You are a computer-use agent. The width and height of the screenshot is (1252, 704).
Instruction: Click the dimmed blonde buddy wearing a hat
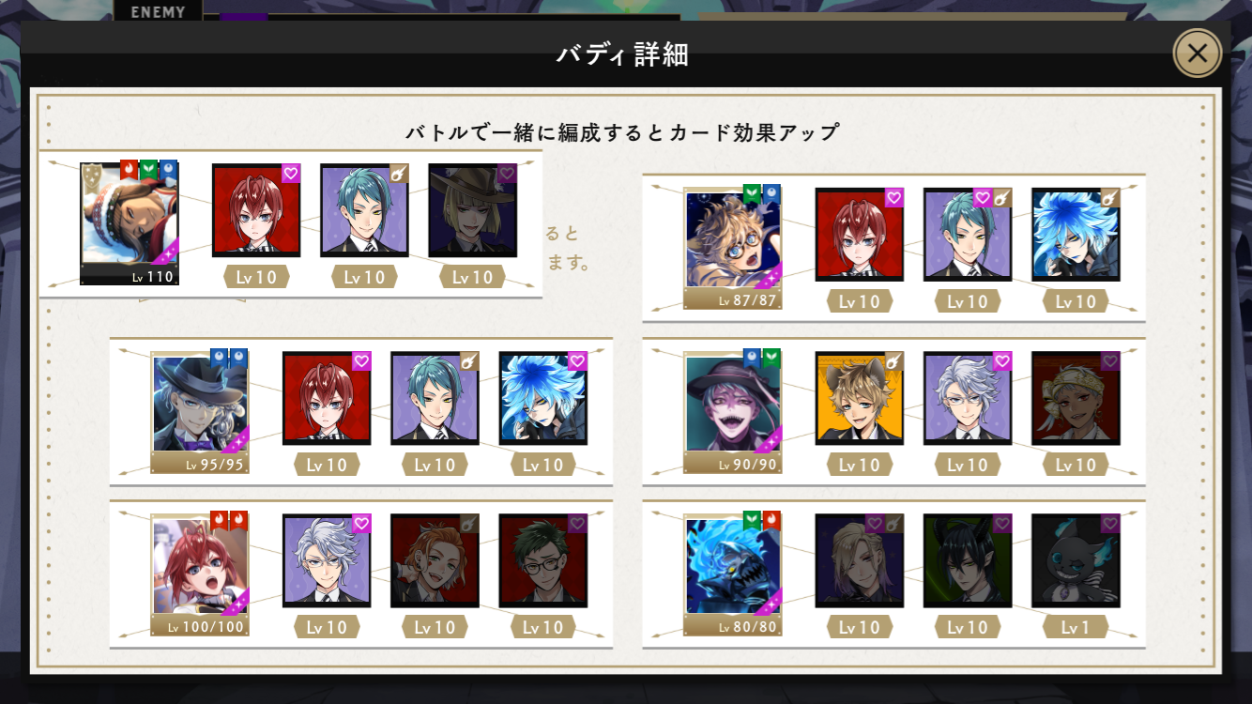(473, 210)
